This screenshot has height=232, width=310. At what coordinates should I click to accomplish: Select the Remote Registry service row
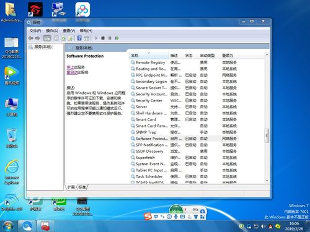coord(184,62)
